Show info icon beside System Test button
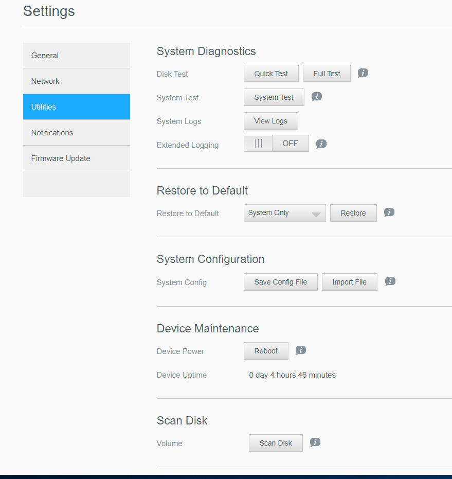This screenshot has width=452, height=479. pyautogui.click(x=317, y=97)
